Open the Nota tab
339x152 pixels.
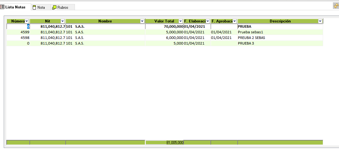(x=41, y=7)
